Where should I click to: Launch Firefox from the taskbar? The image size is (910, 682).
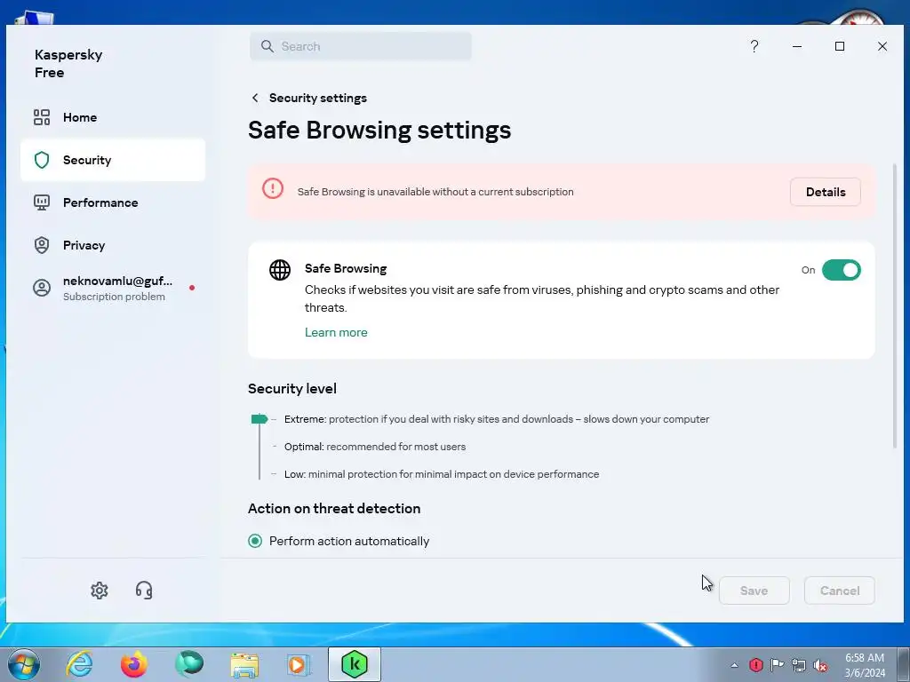tap(134, 664)
